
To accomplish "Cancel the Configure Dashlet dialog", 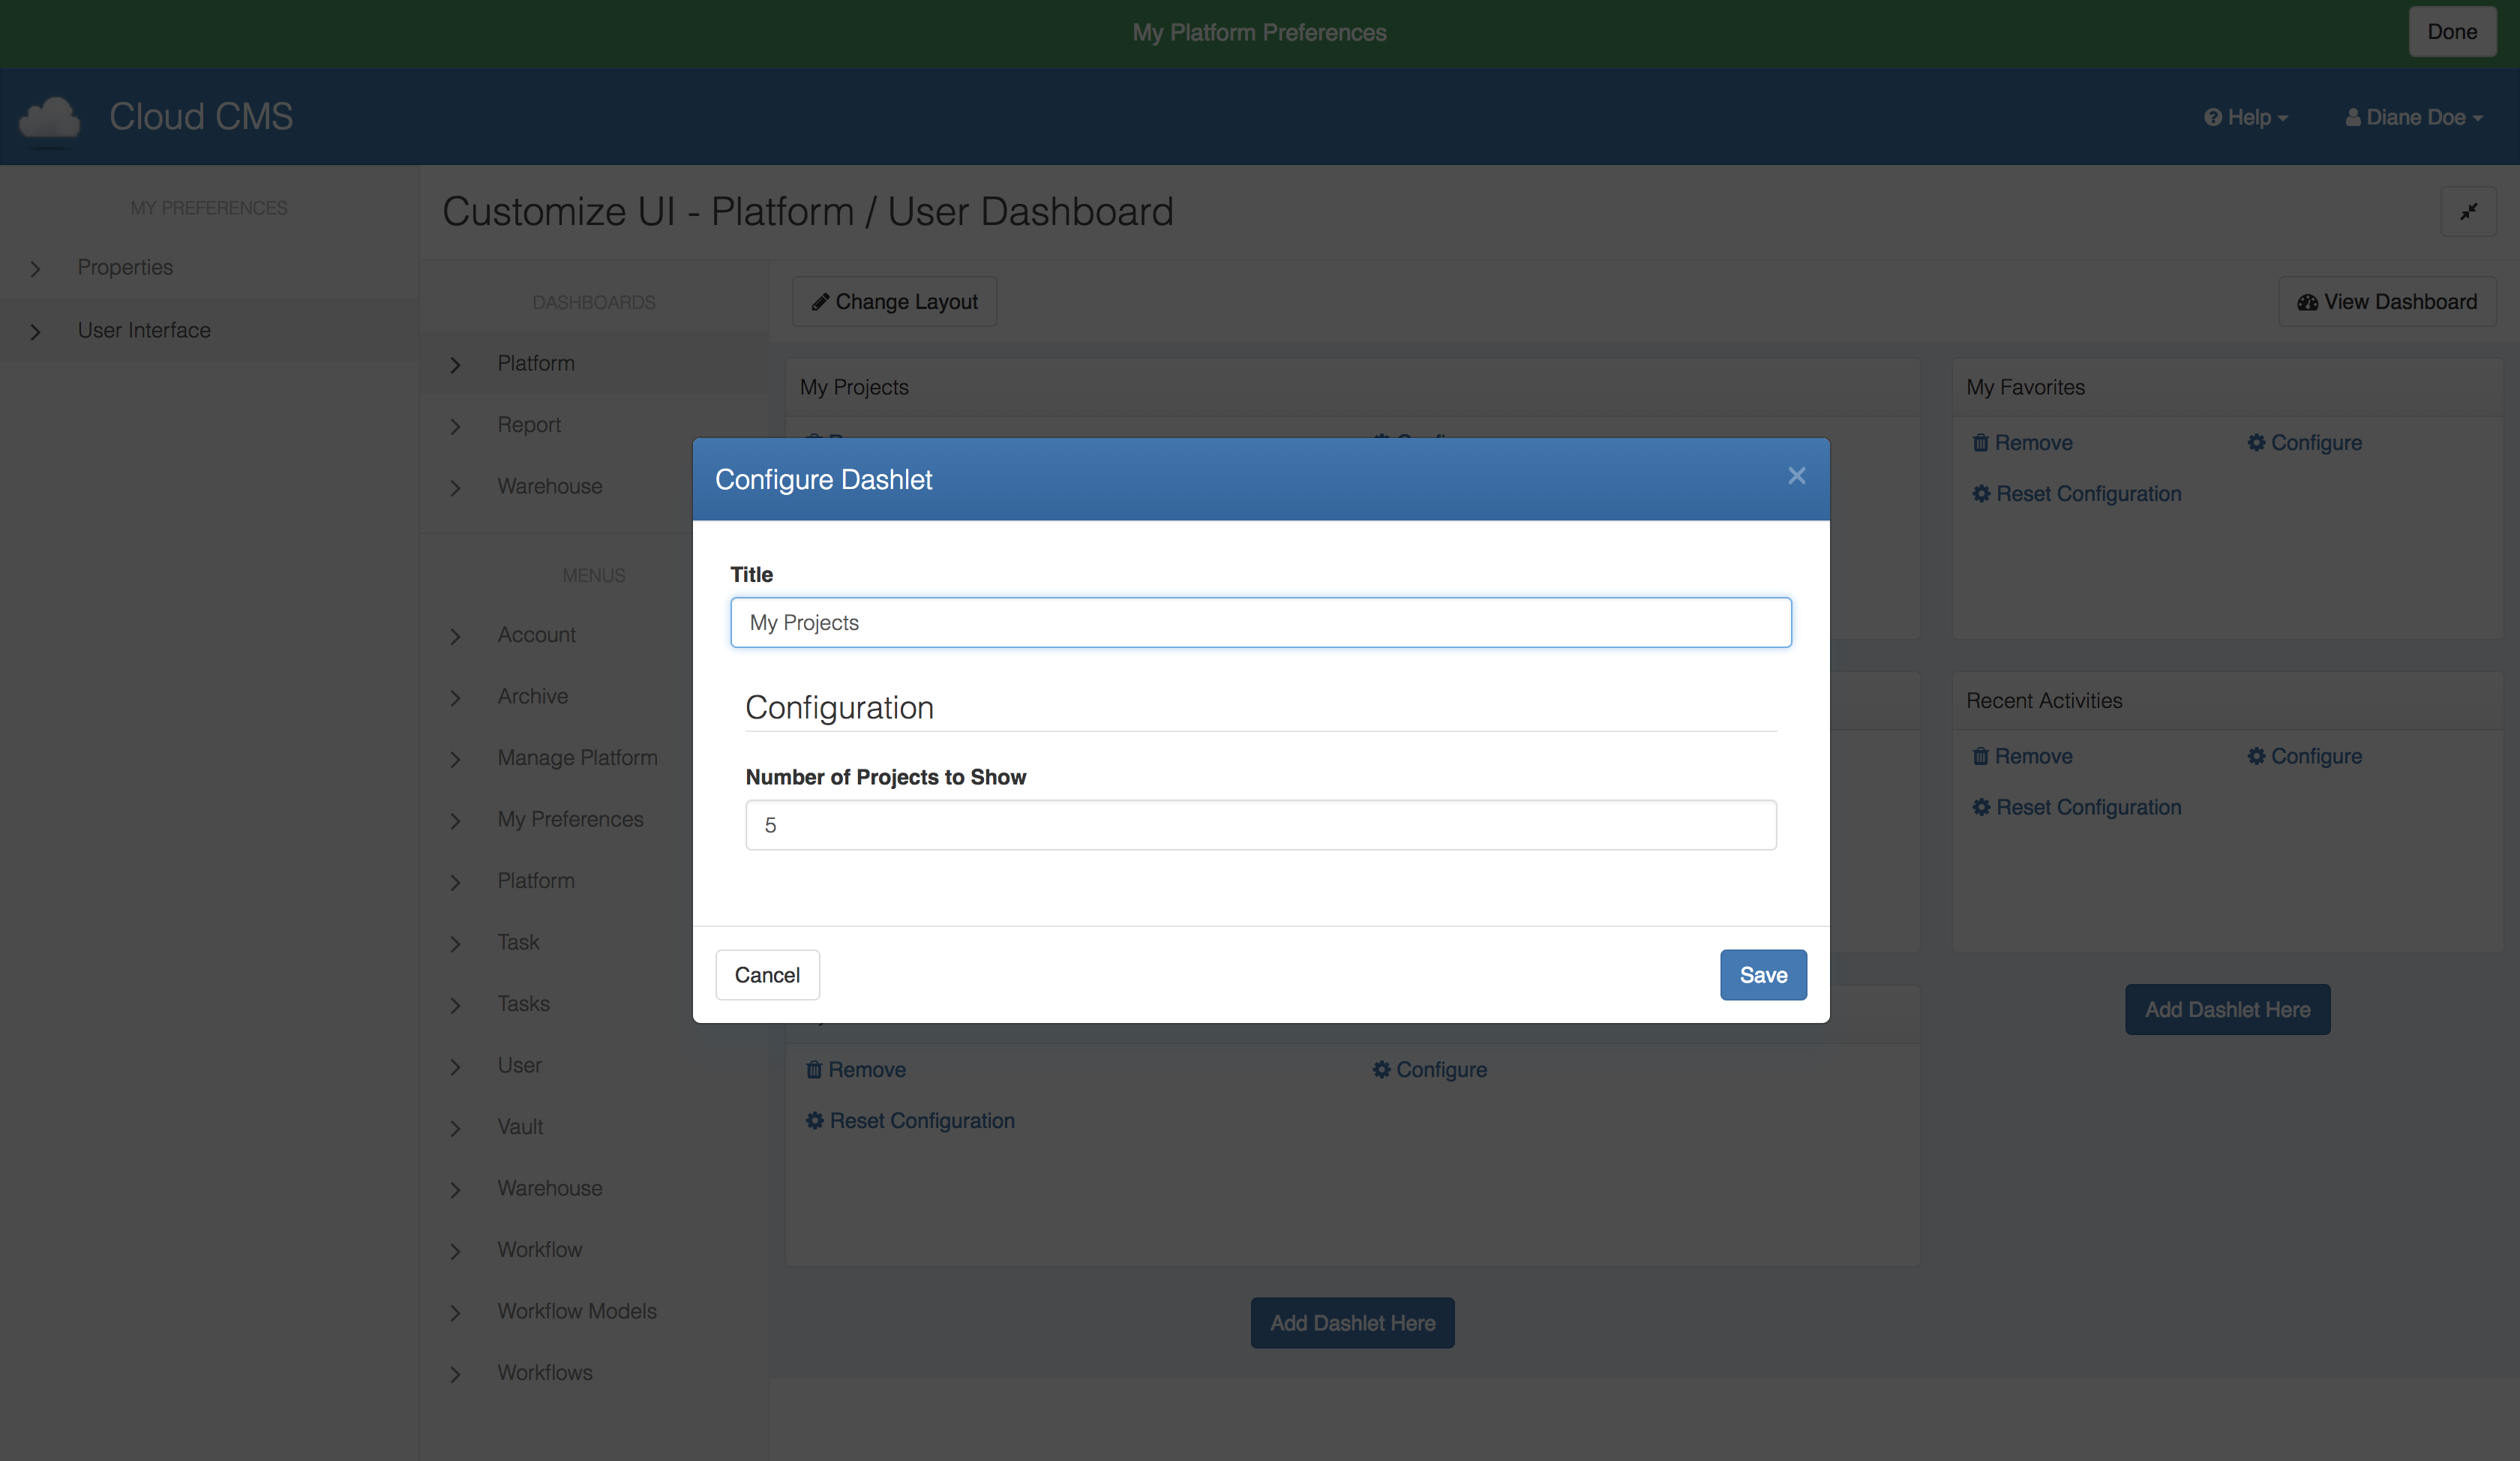I will click(767, 975).
